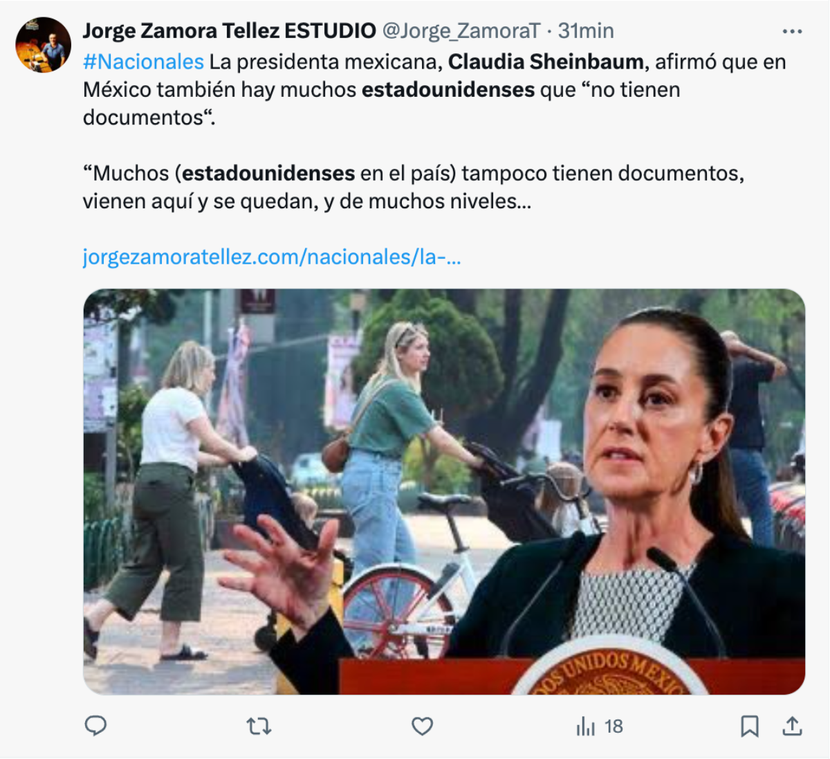Open the Jorge Zamora Tellez ESTUDIO name
The width and height of the screenshot is (830, 759).
[x=230, y=30]
